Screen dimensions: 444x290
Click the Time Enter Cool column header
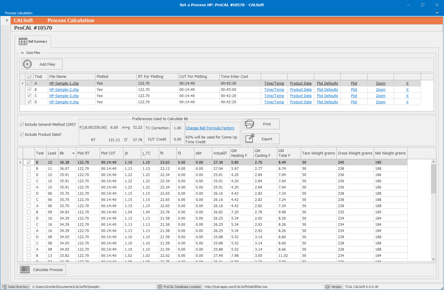tap(240, 77)
